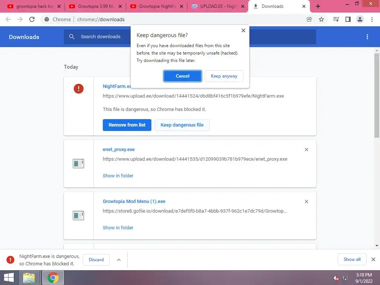Image resolution: width=380 pixels, height=285 pixels.
Task: Discard NightFarm.exe in the download shelf
Action: pyautogui.click(x=96, y=259)
